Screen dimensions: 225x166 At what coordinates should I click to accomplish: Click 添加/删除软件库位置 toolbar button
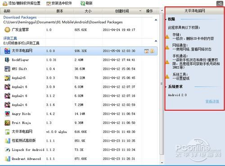22,3
